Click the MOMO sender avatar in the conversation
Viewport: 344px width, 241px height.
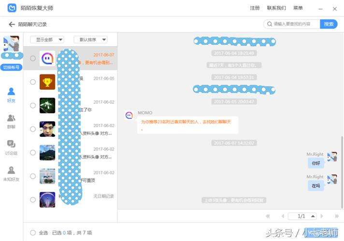coord(129,115)
